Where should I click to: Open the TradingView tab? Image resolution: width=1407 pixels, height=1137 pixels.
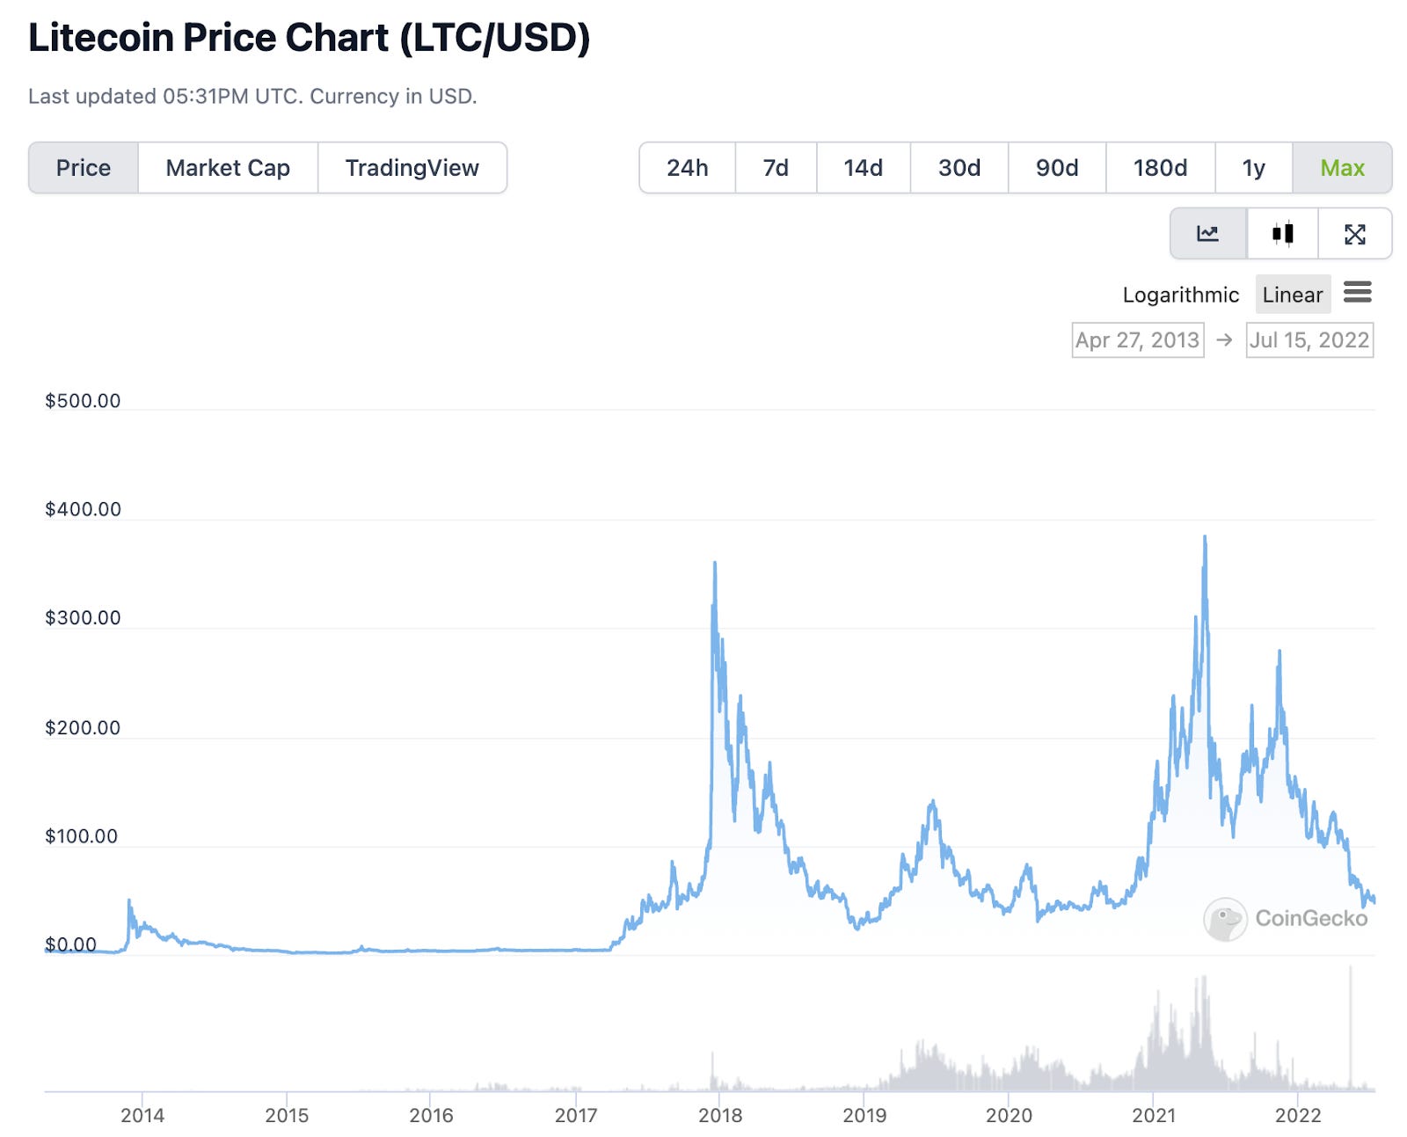pyautogui.click(x=412, y=167)
